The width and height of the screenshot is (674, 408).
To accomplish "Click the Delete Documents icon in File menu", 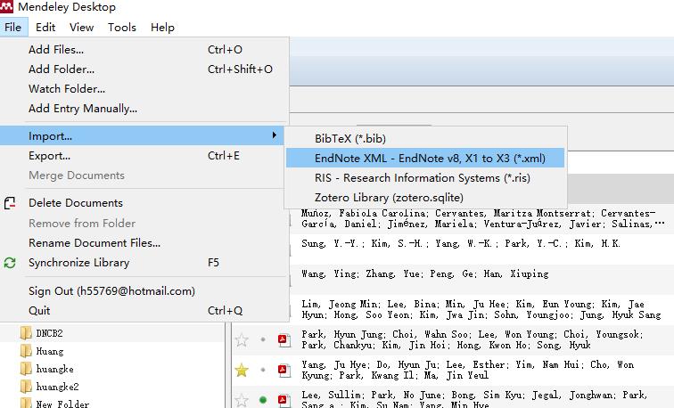I will coord(11,203).
